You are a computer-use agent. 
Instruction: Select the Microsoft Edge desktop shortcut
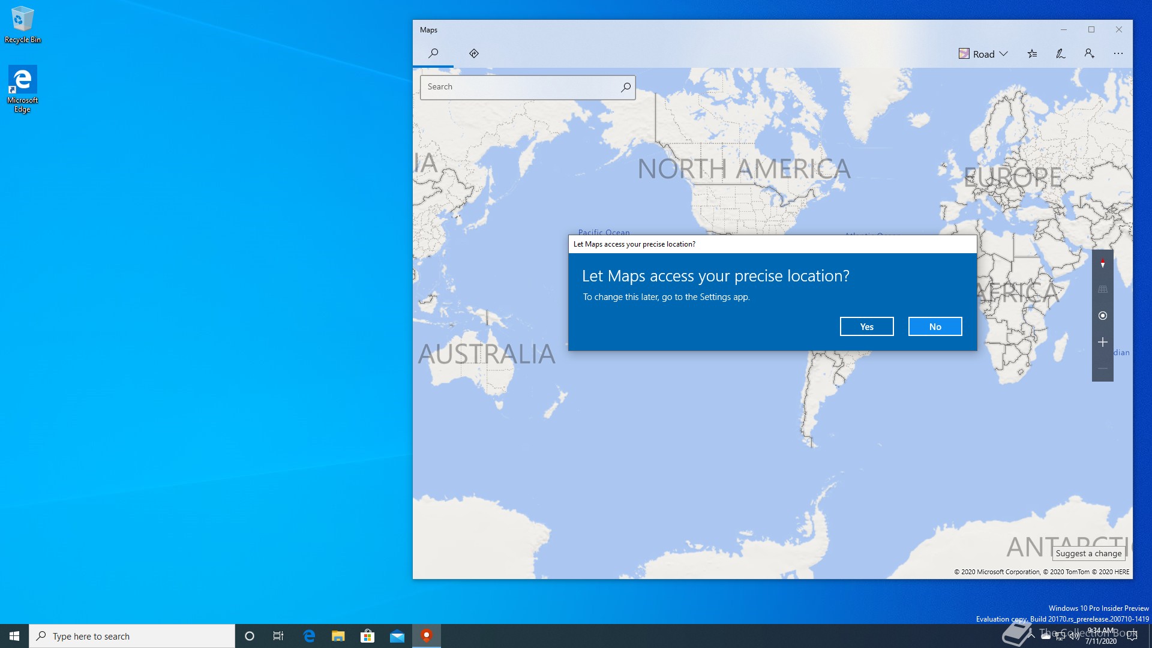(x=22, y=89)
